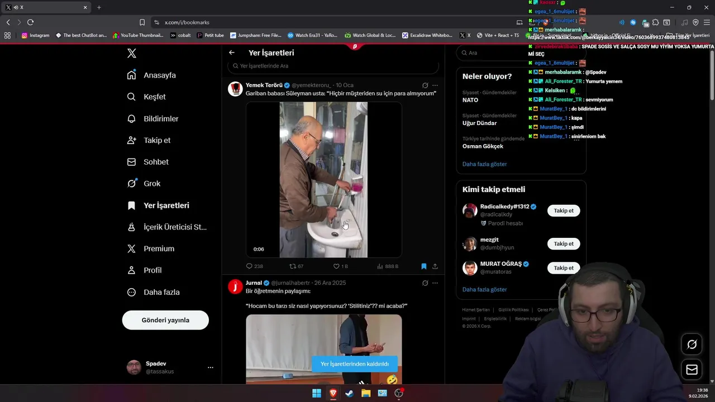Click browser back arrow
This screenshot has height=402, width=715.
point(8,22)
